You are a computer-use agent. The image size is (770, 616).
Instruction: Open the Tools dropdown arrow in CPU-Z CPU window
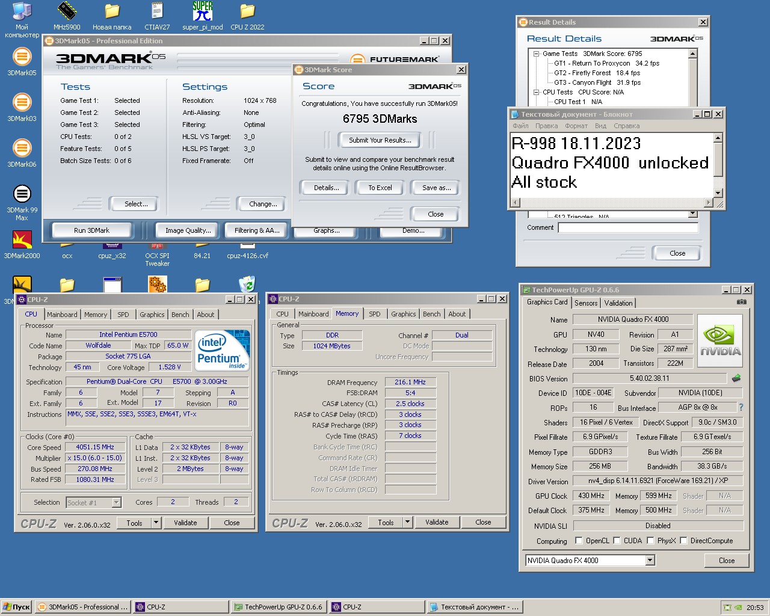[156, 523]
